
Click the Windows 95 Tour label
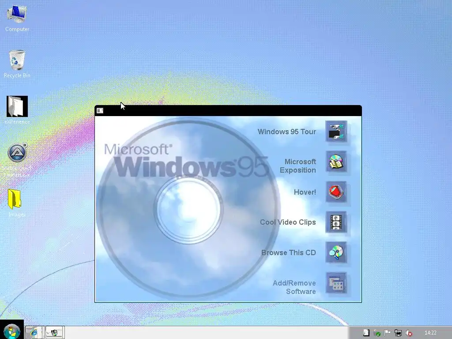(287, 132)
